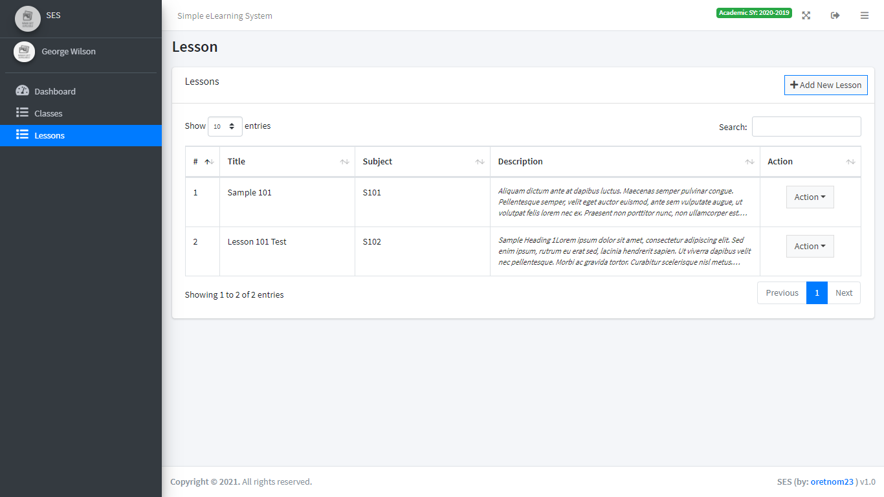Click the Academic SY: 2020-2019 badge
Screen dimensions: 884x497
point(754,12)
